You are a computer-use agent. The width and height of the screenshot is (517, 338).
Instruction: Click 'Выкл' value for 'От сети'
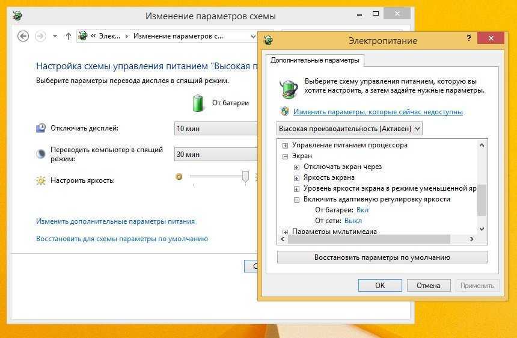353,221
